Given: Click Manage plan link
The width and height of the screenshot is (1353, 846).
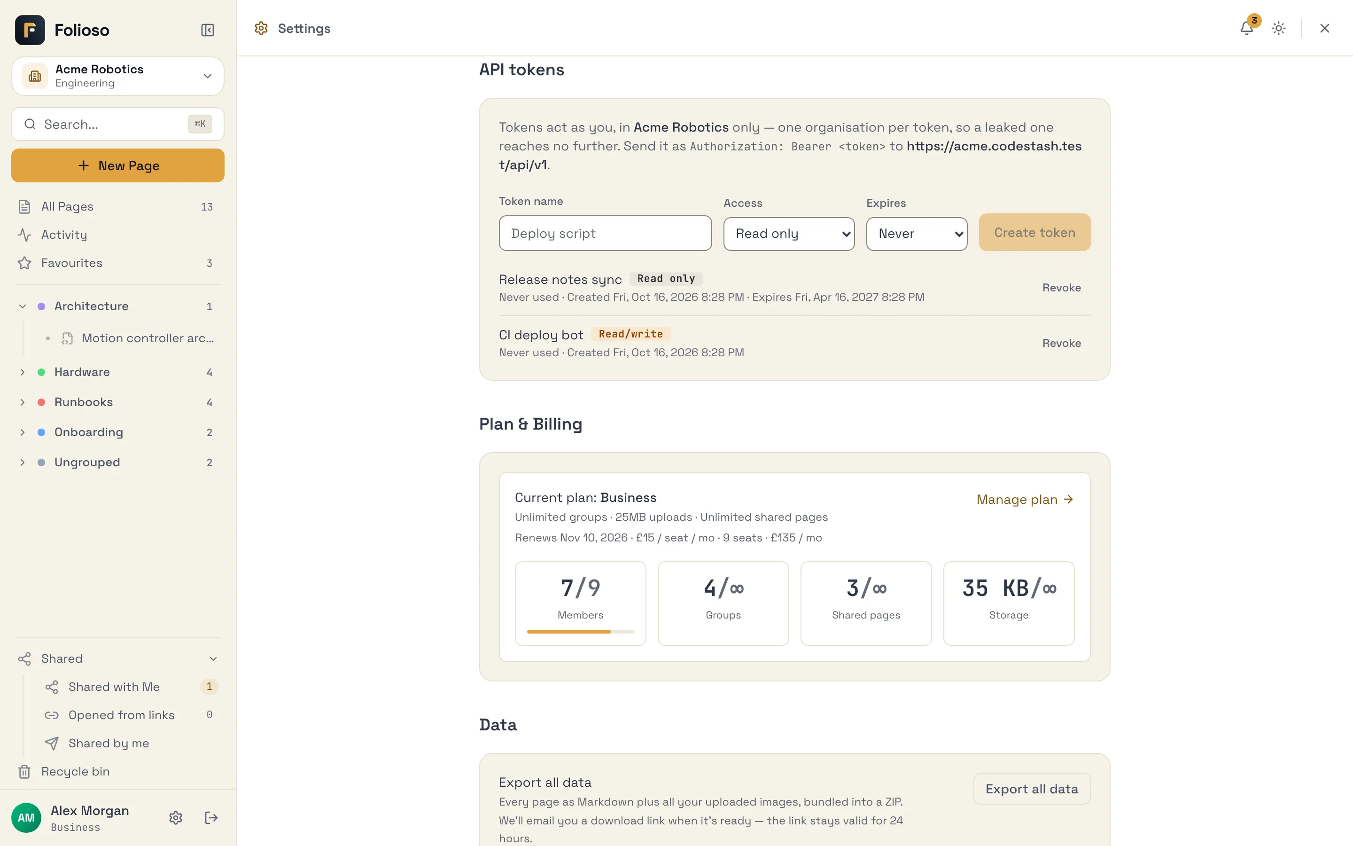Looking at the screenshot, I should click(1025, 499).
